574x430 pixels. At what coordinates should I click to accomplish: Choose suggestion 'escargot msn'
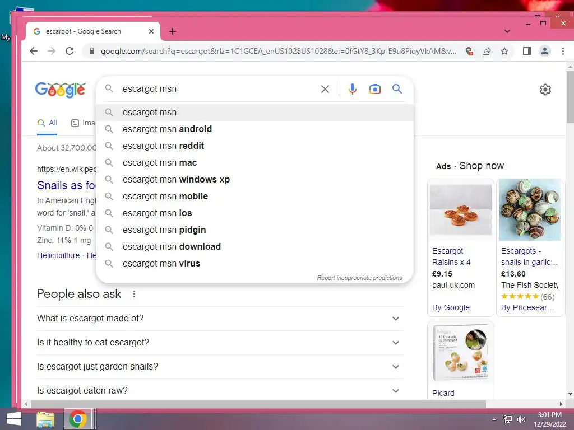point(255,112)
